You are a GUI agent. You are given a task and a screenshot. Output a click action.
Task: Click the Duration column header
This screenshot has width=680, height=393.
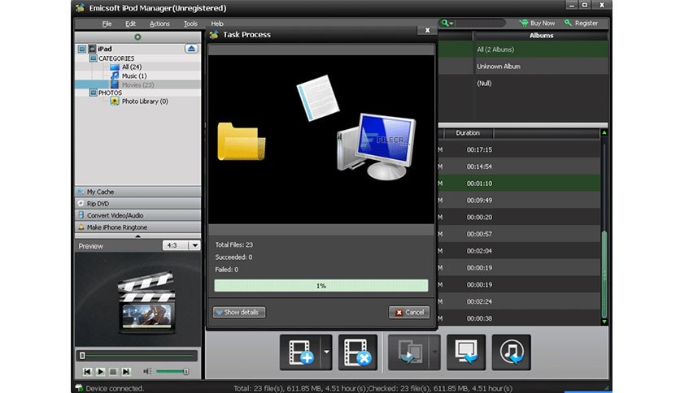[x=468, y=133]
